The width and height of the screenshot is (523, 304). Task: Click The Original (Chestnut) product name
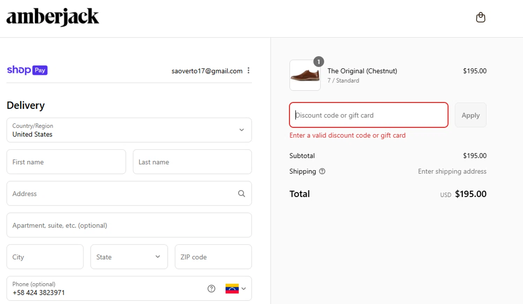click(362, 71)
